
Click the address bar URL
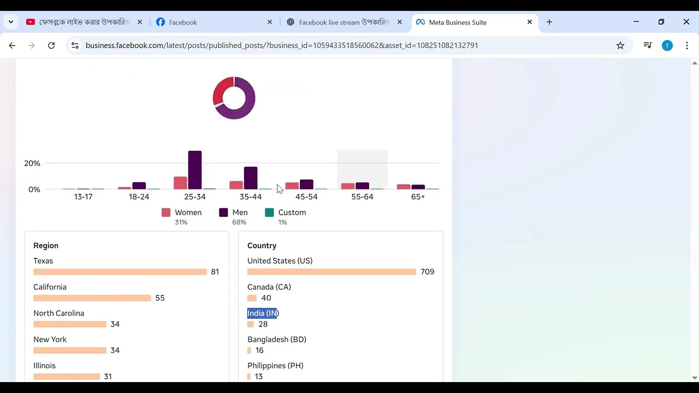coord(281,45)
